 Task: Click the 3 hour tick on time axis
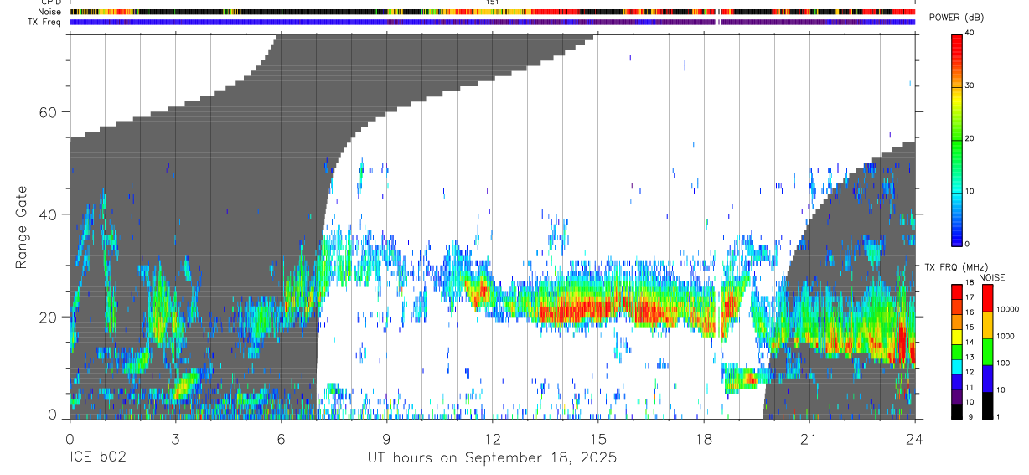[x=176, y=439]
